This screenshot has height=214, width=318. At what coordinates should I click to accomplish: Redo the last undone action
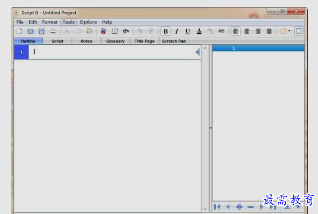point(151,31)
